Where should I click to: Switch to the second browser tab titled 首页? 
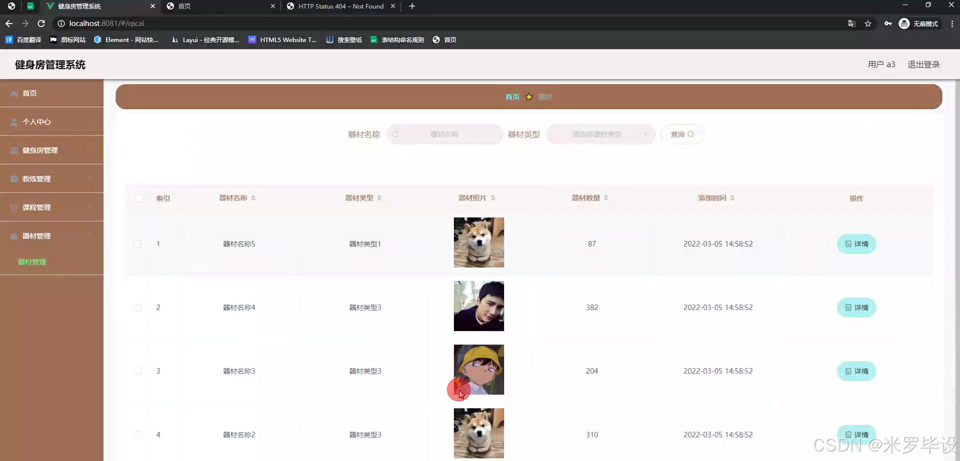[x=220, y=6]
